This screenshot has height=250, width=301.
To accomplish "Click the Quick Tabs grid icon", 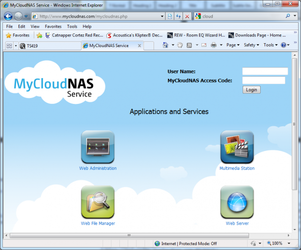I will coord(9,46).
